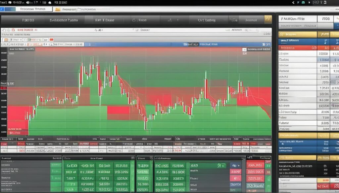Click the gold section header topping the right sidebar
The width and height of the screenshot is (339, 193).
[x=298, y=34]
